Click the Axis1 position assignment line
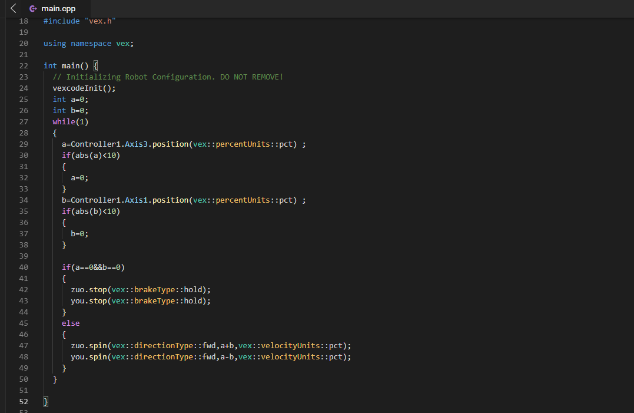The height and width of the screenshot is (413, 634). (184, 200)
